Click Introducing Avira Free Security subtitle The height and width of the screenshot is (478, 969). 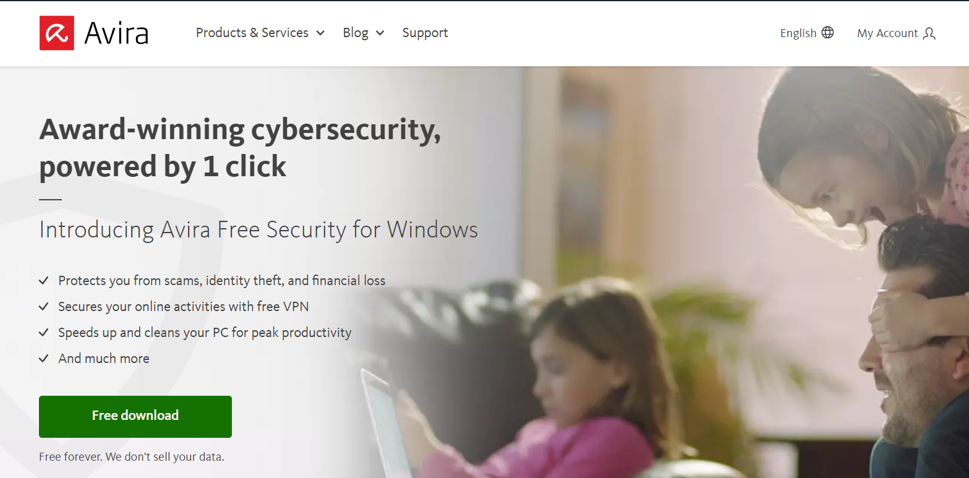click(258, 230)
